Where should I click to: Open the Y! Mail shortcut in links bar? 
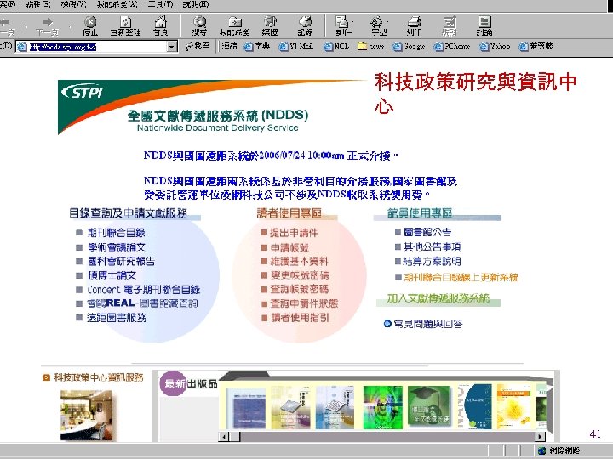tap(296, 47)
